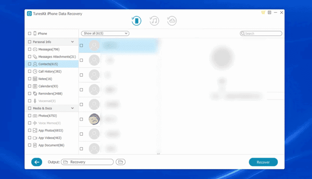Click the Search input field

(261, 33)
